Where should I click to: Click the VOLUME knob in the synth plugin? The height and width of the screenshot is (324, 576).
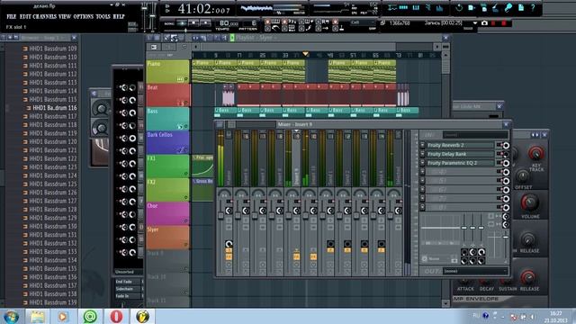pyautogui.click(x=529, y=202)
